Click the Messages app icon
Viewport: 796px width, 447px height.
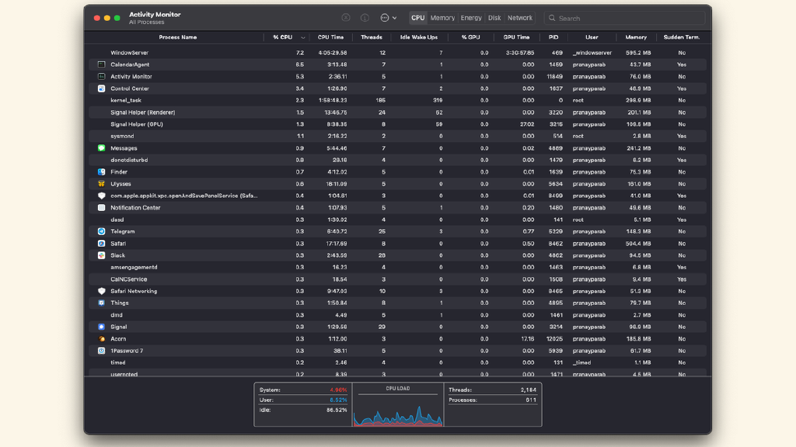[101, 148]
